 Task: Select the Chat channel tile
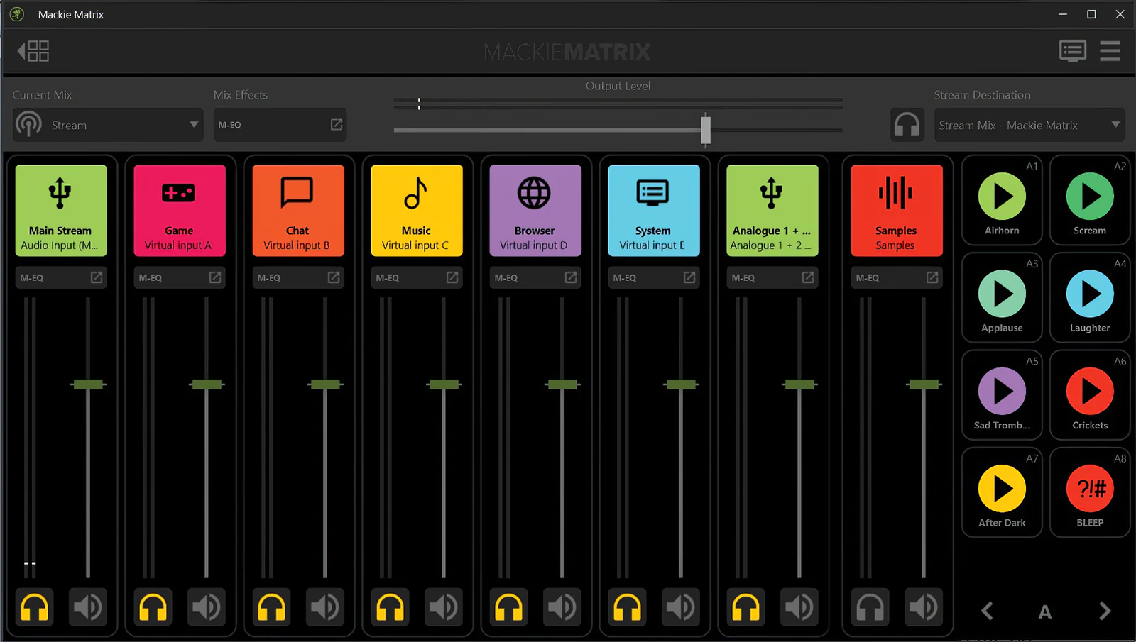point(298,211)
